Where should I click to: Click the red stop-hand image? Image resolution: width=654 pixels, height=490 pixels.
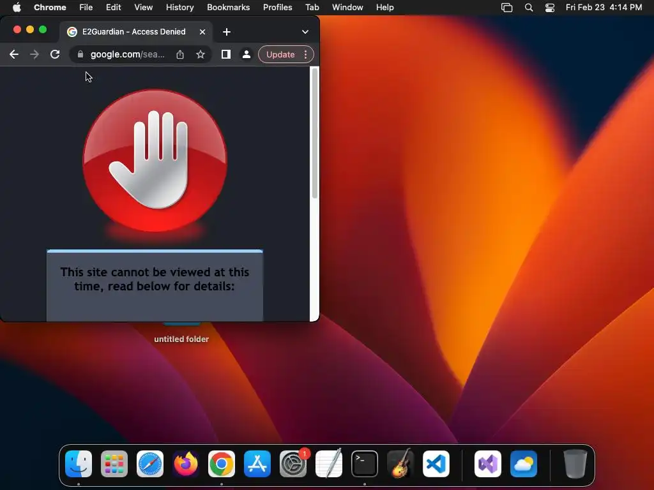point(155,160)
